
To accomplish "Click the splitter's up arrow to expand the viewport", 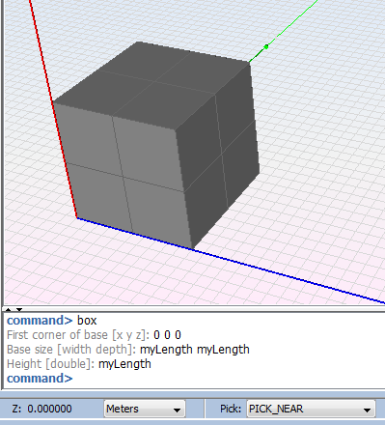I will [9, 310].
